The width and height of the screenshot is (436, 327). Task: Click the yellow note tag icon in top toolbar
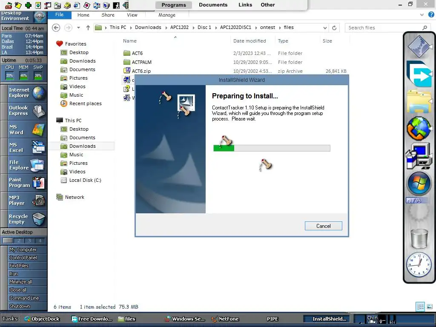pyautogui.click(x=18, y=5)
